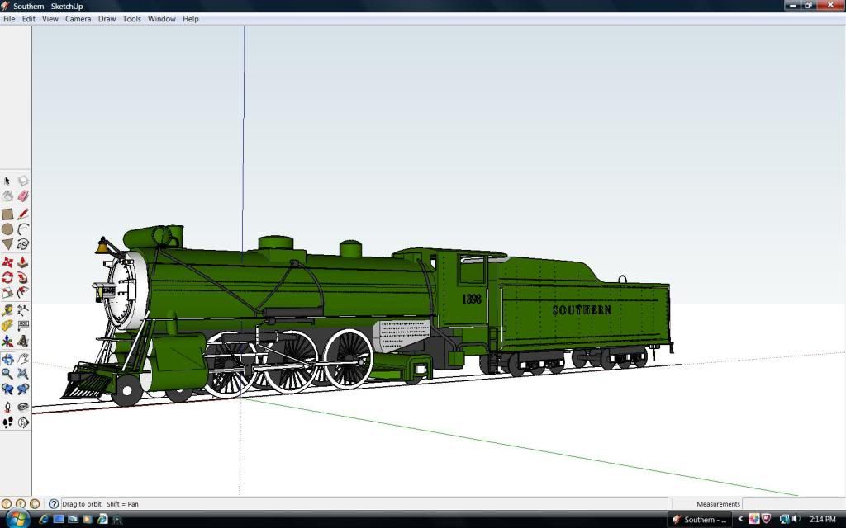Click the Zoom Extents tool
The width and height of the screenshot is (846, 528).
point(22,374)
